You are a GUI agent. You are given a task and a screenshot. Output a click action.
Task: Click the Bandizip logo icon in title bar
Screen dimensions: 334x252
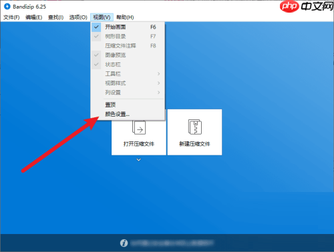7,7
